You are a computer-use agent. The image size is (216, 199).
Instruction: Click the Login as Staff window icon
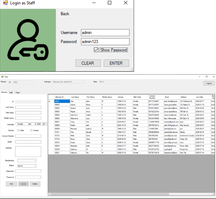pyautogui.click(x=5, y=3)
